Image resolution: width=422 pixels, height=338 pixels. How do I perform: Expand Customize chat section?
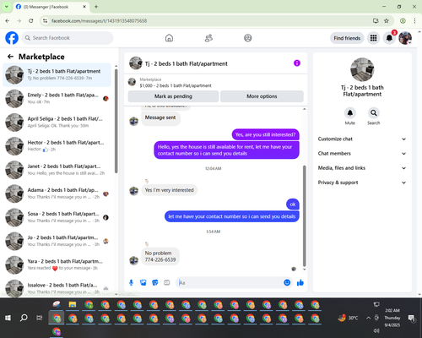click(362, 139)
